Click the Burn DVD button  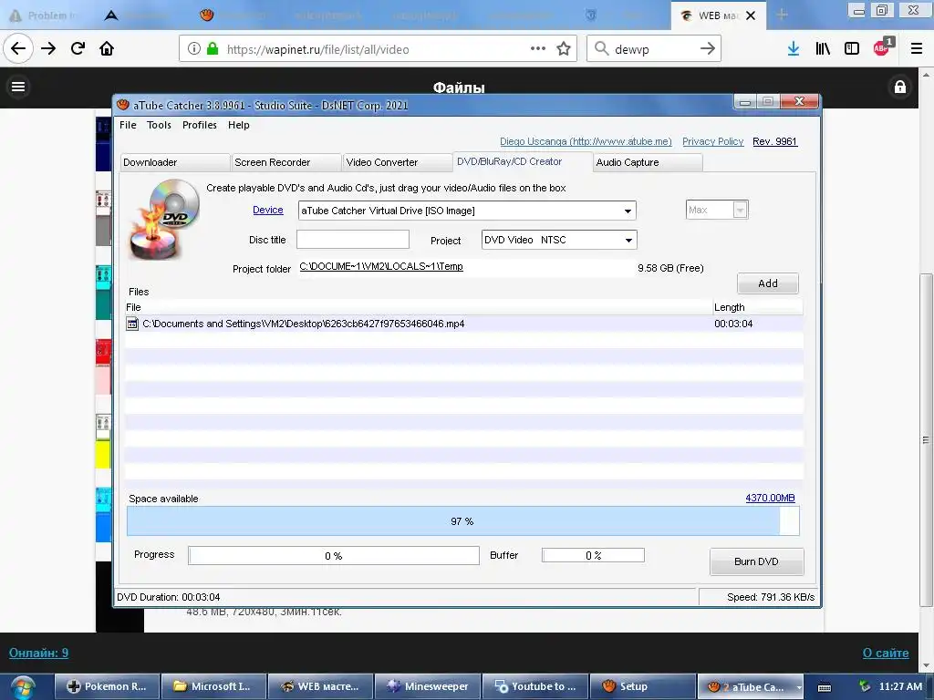[756, 561]
